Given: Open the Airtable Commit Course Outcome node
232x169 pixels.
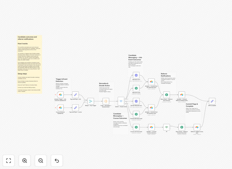Looking at the screenshot, I should pos(151,127).
